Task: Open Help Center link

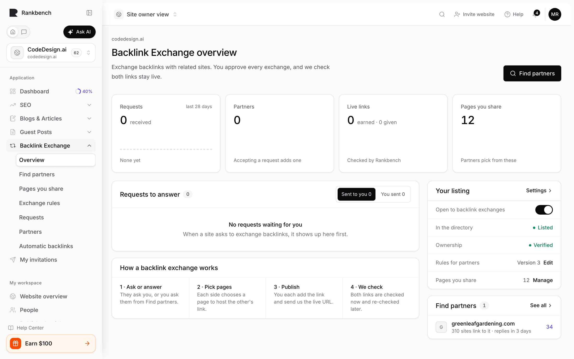Action: (x=26, y=328)
